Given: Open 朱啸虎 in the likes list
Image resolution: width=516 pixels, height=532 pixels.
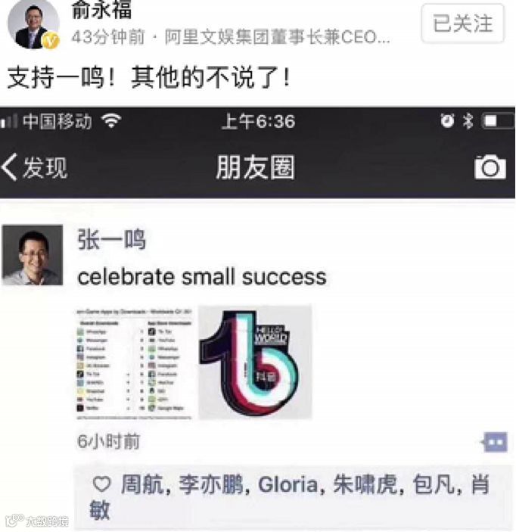Looking at the screenshot, I should [365, 484].
